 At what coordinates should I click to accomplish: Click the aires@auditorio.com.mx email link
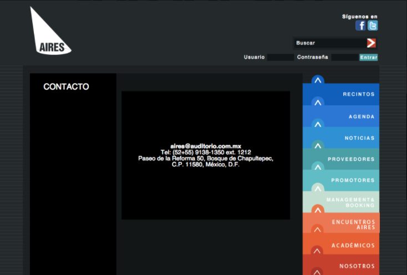(205, 146)
